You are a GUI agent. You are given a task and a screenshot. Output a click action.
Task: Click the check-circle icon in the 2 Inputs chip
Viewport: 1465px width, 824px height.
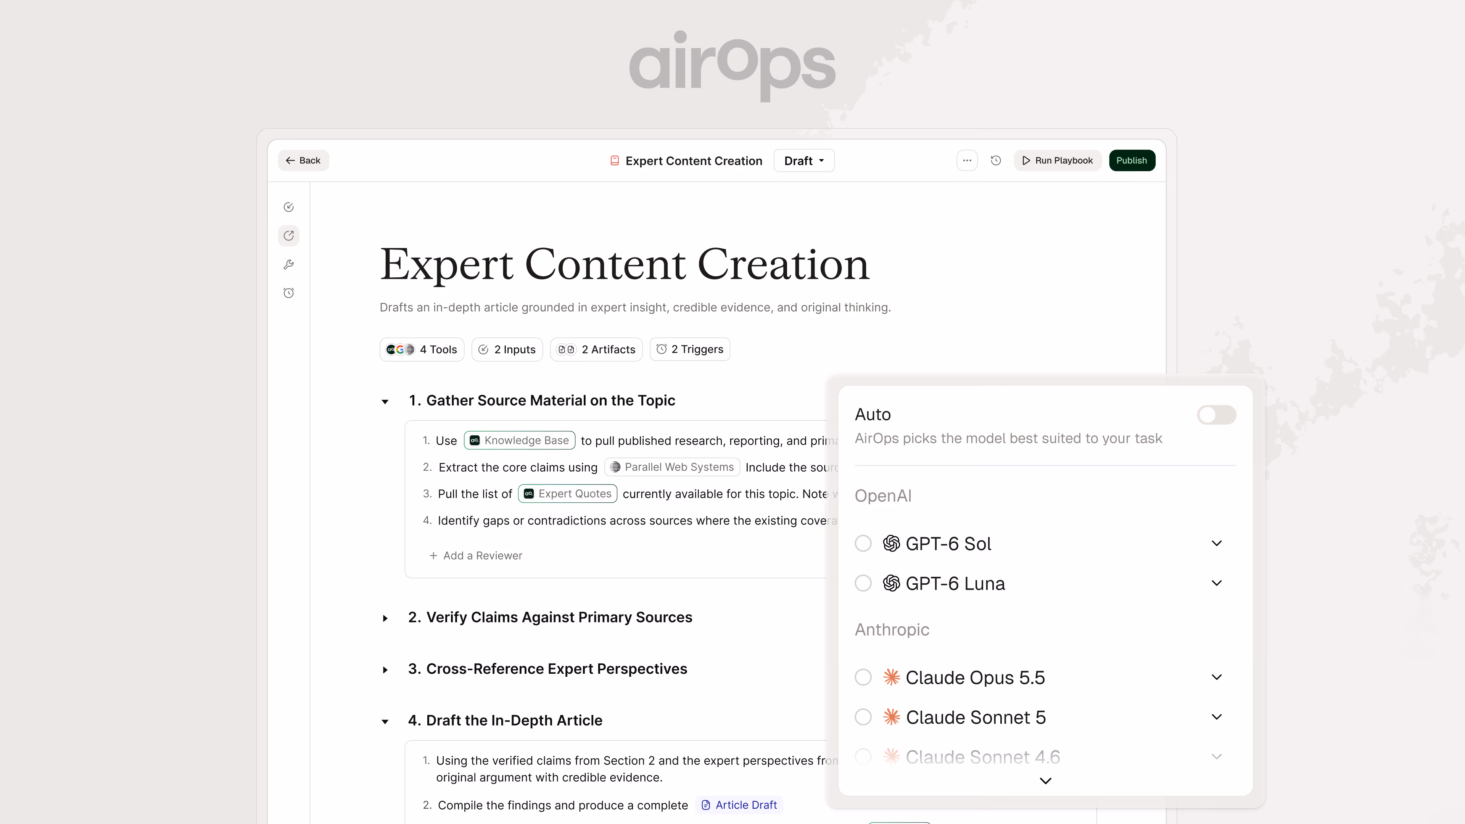483,349
